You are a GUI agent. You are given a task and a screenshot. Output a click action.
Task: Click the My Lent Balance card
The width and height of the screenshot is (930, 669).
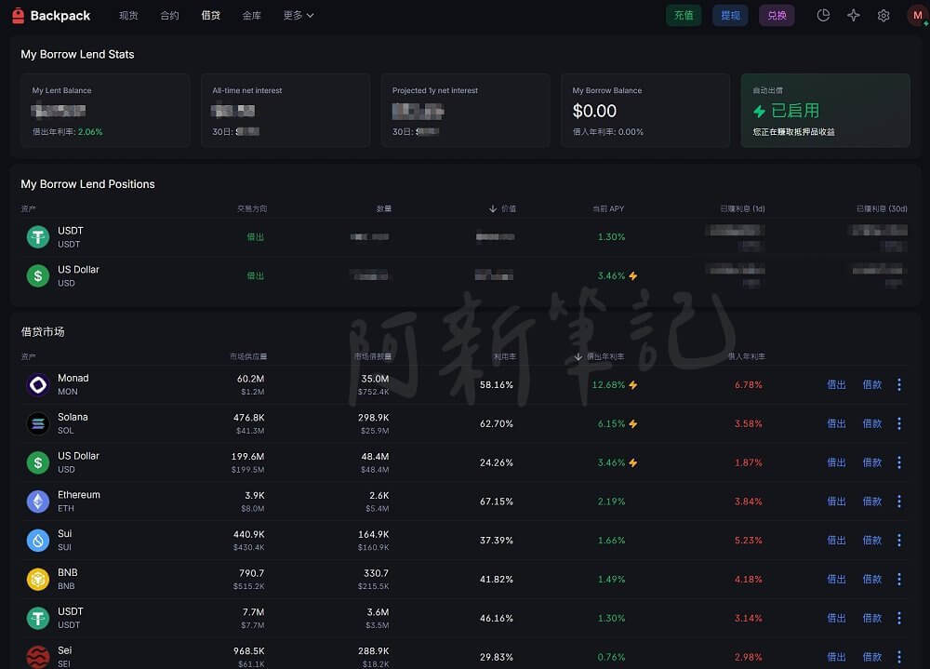[105, 111]
